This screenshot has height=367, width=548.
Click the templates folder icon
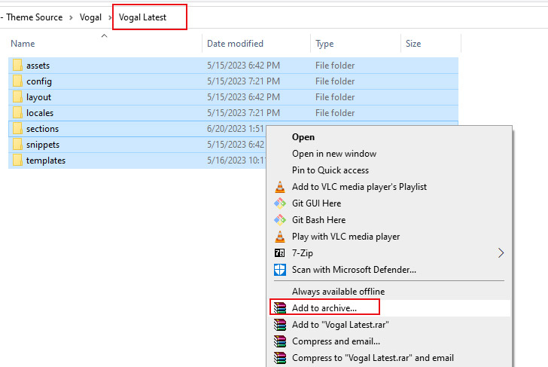17,161
